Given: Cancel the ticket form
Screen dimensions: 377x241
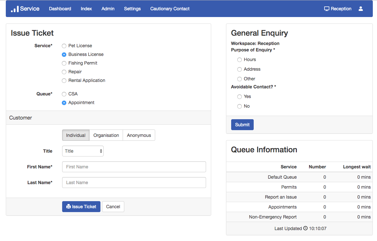Looking at the screenshot, I should [113, 207].
